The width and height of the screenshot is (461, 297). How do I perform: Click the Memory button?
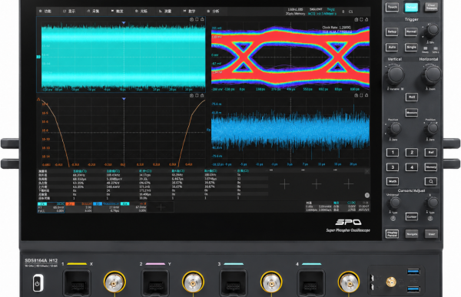click(x=431, y=167)
